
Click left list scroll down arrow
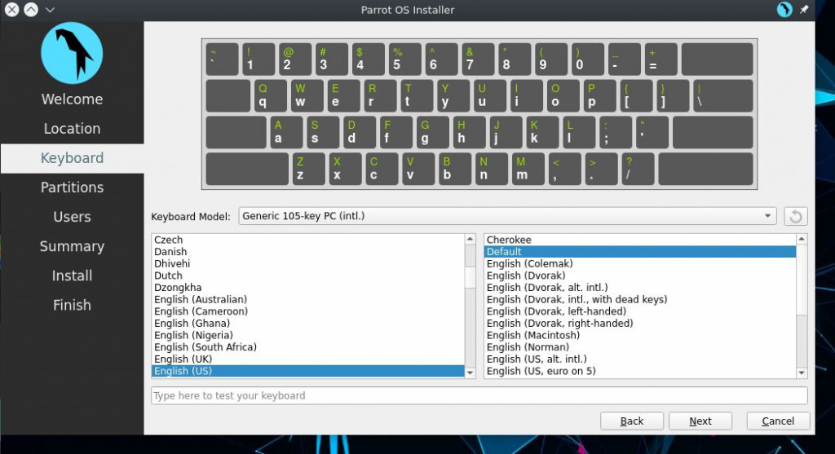pyautogui.click(x=470, y=372)
